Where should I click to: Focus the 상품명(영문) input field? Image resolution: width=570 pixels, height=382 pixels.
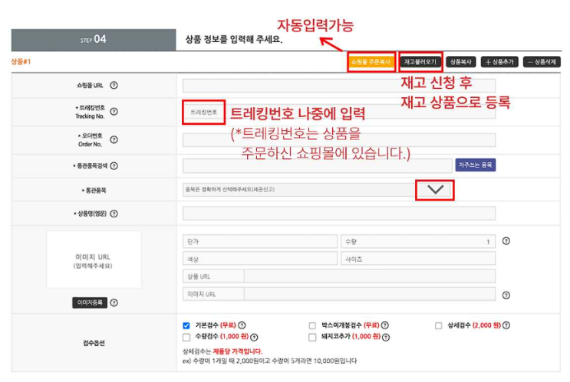tap(339, 214)
